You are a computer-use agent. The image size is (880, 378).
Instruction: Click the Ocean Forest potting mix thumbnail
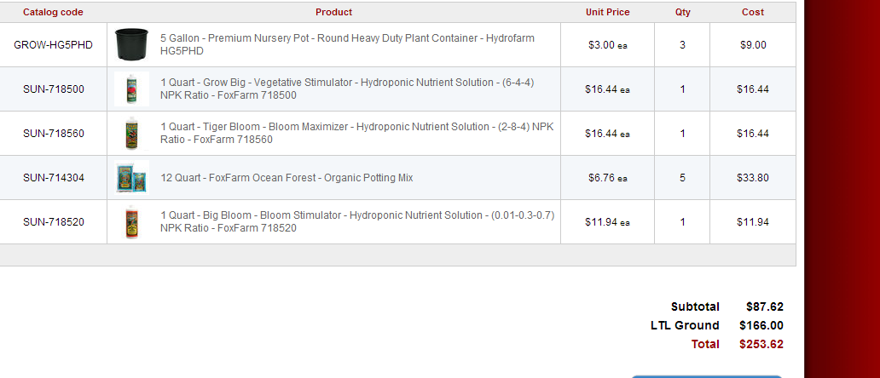tap(131, 178)
